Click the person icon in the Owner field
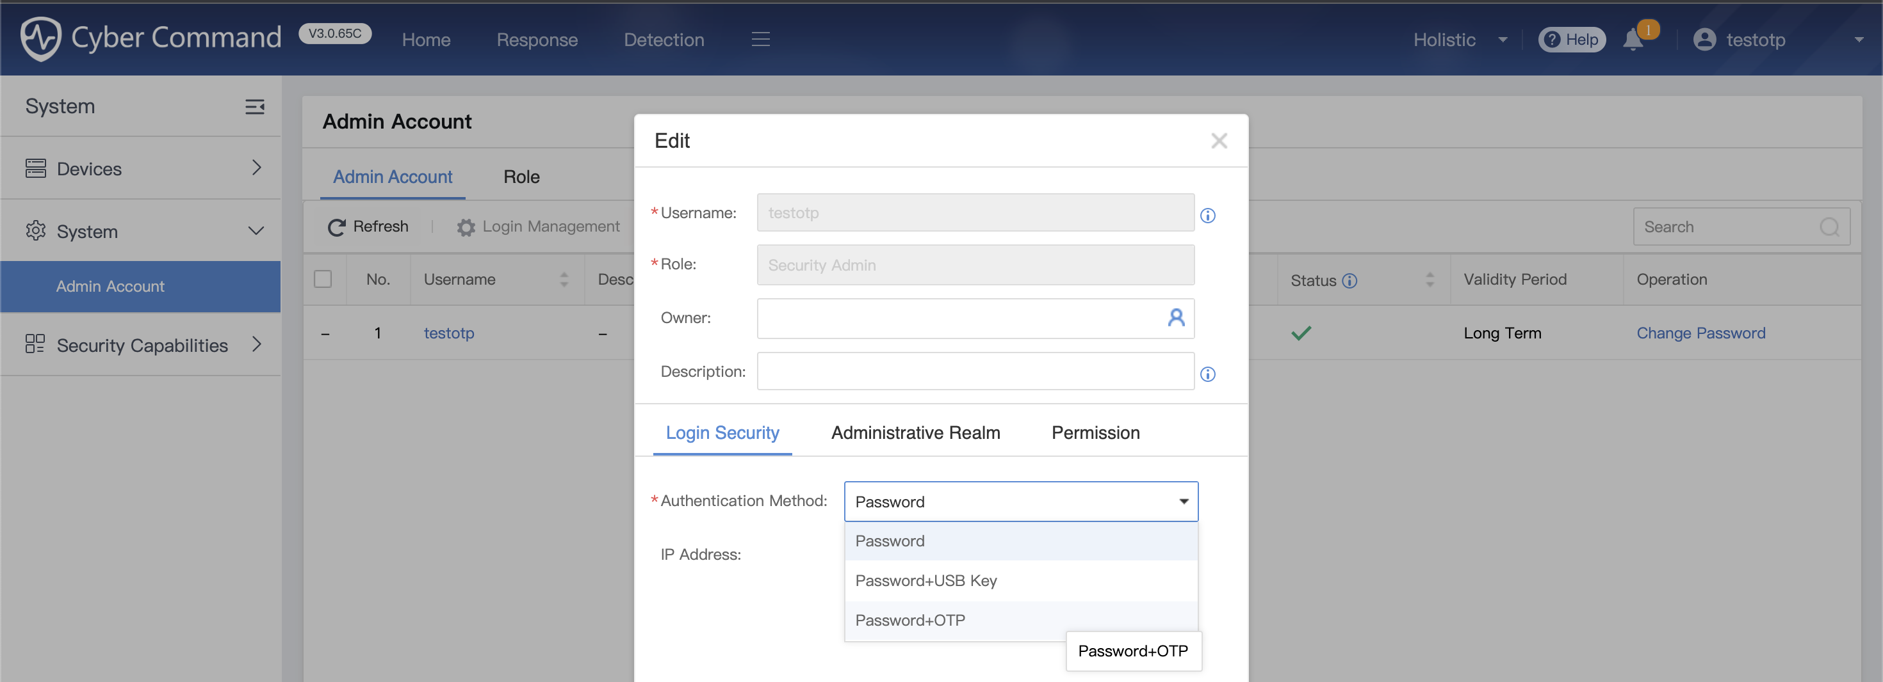 tap(1175, 319)
